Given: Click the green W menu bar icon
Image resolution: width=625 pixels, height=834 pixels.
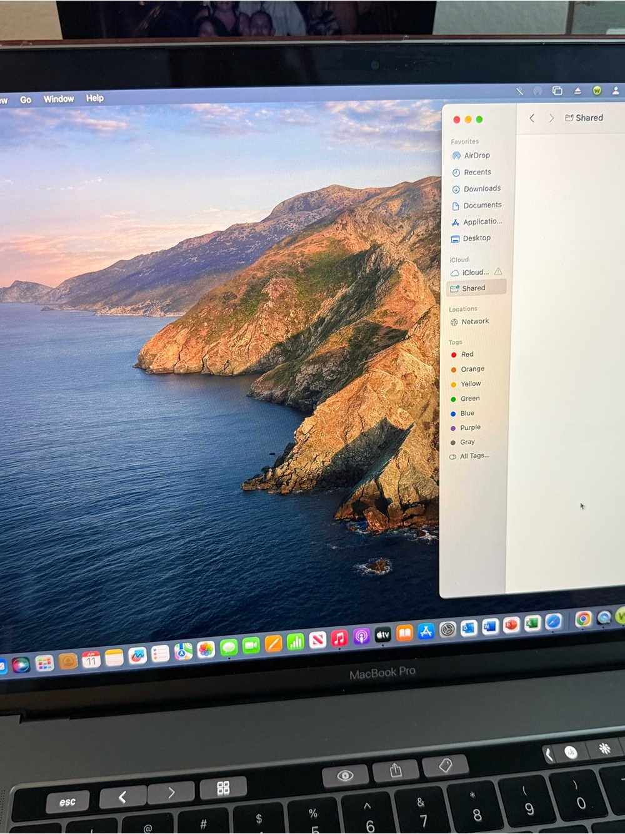Looking at the screenshot, I should (597, 91).
